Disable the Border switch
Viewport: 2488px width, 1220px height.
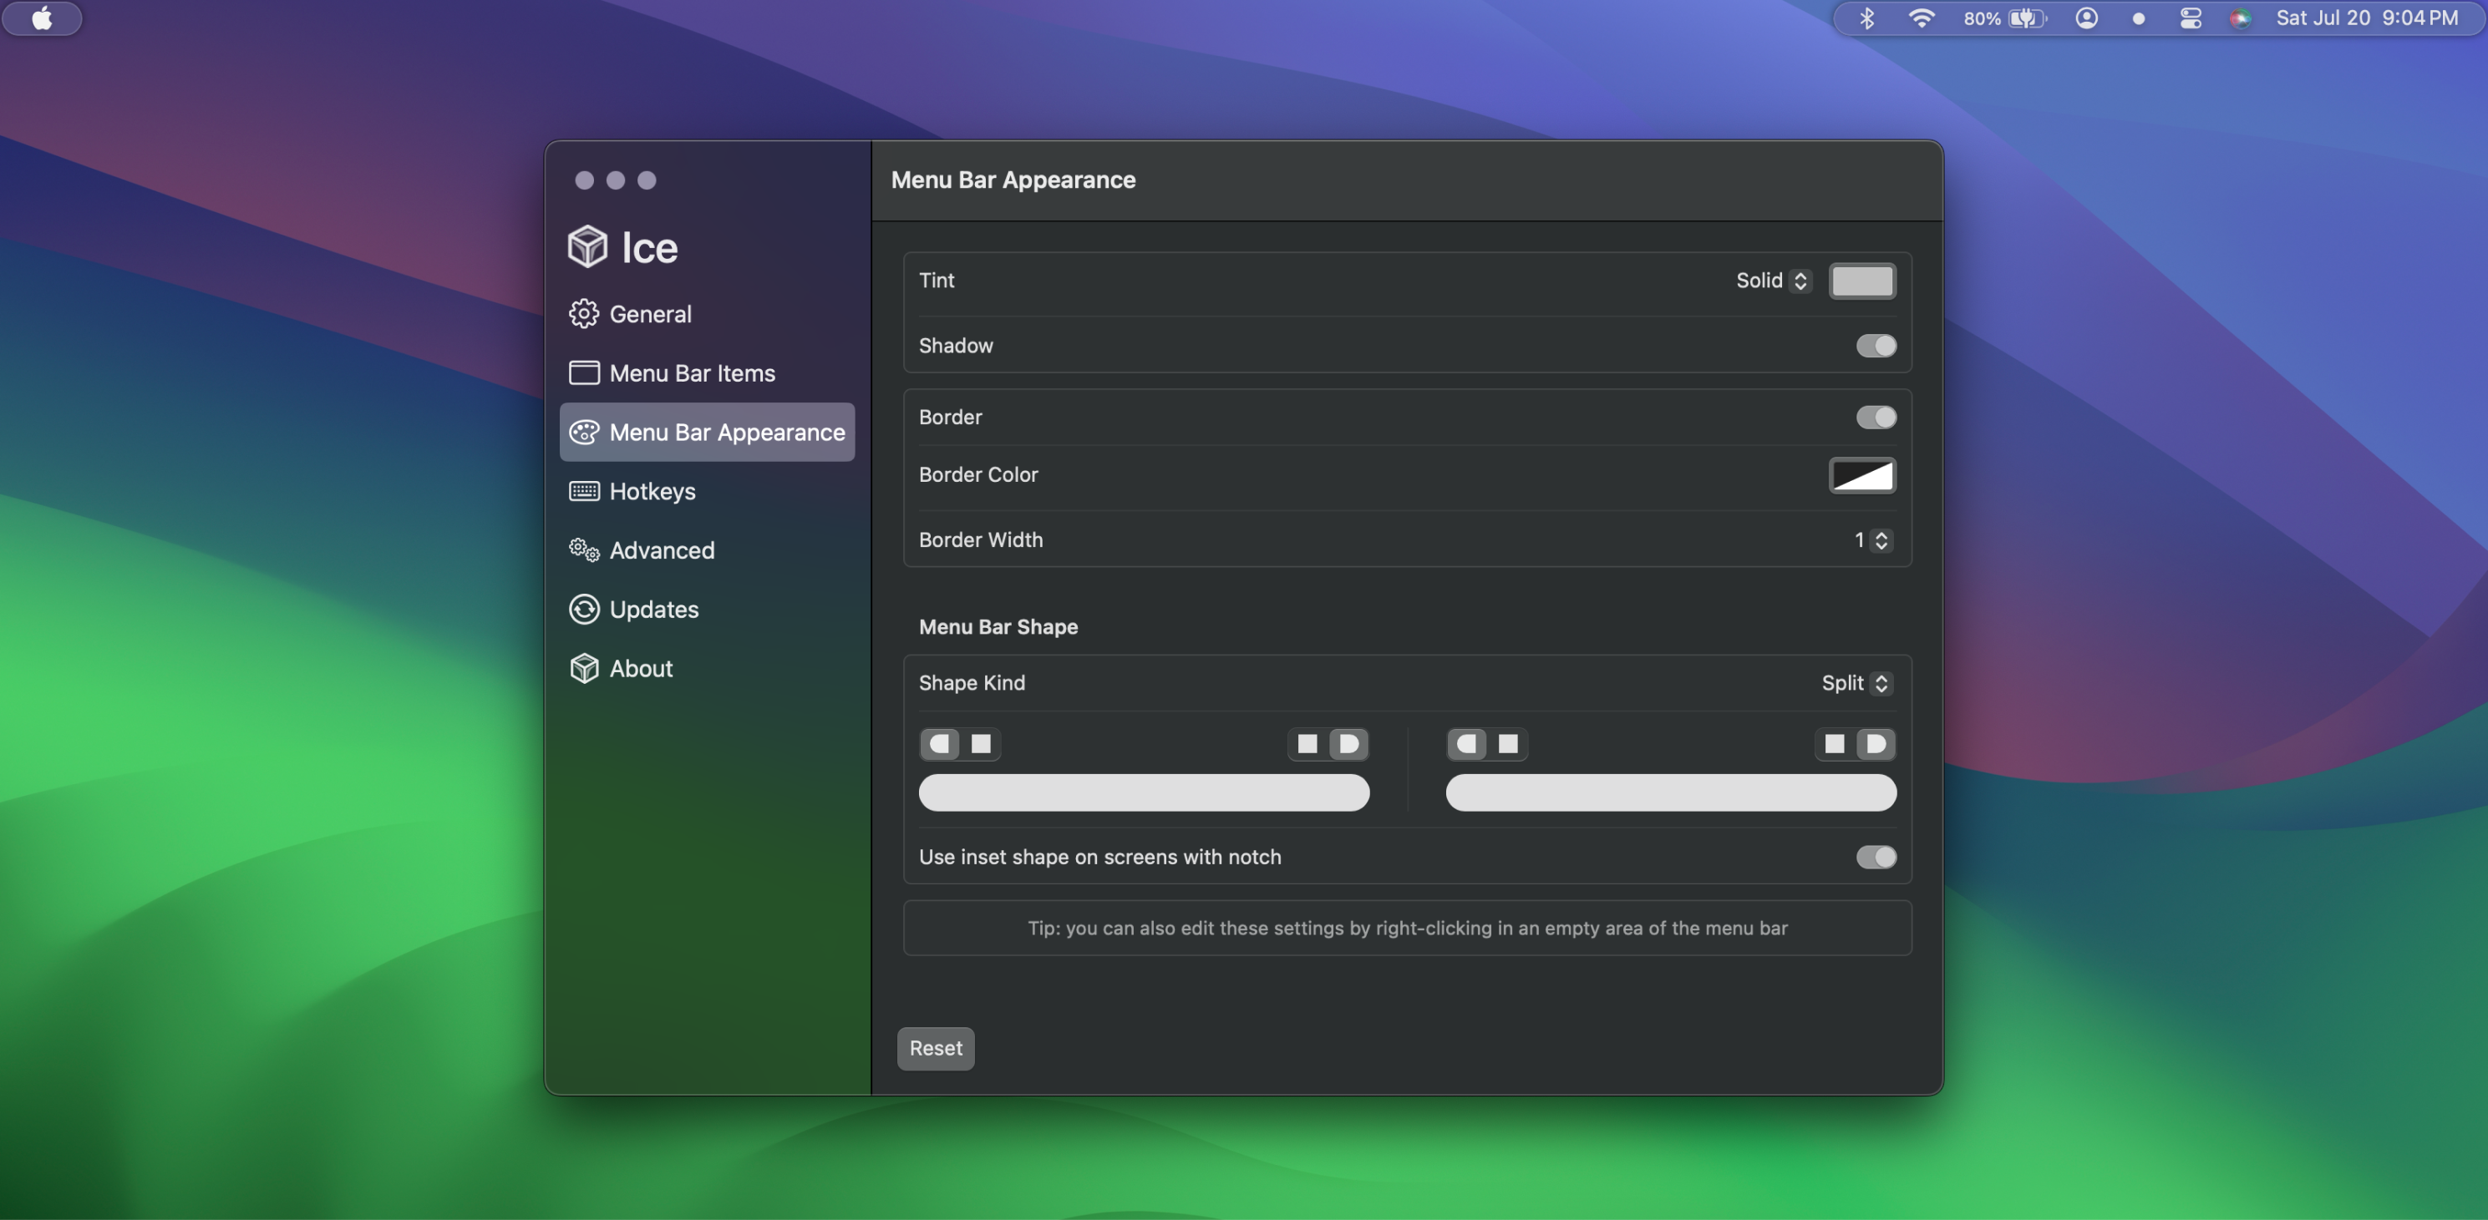tap(1875, 417)
